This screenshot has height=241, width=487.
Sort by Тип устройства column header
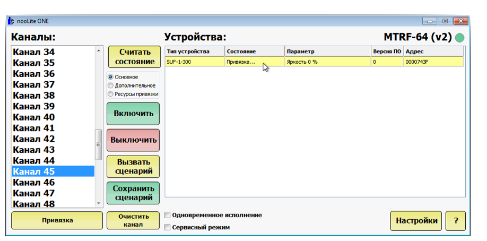tap(195, 51)
